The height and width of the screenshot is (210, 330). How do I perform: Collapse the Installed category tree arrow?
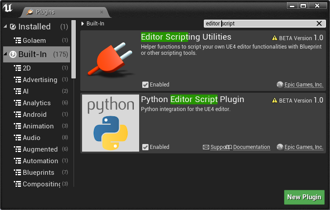pos(5,26)
